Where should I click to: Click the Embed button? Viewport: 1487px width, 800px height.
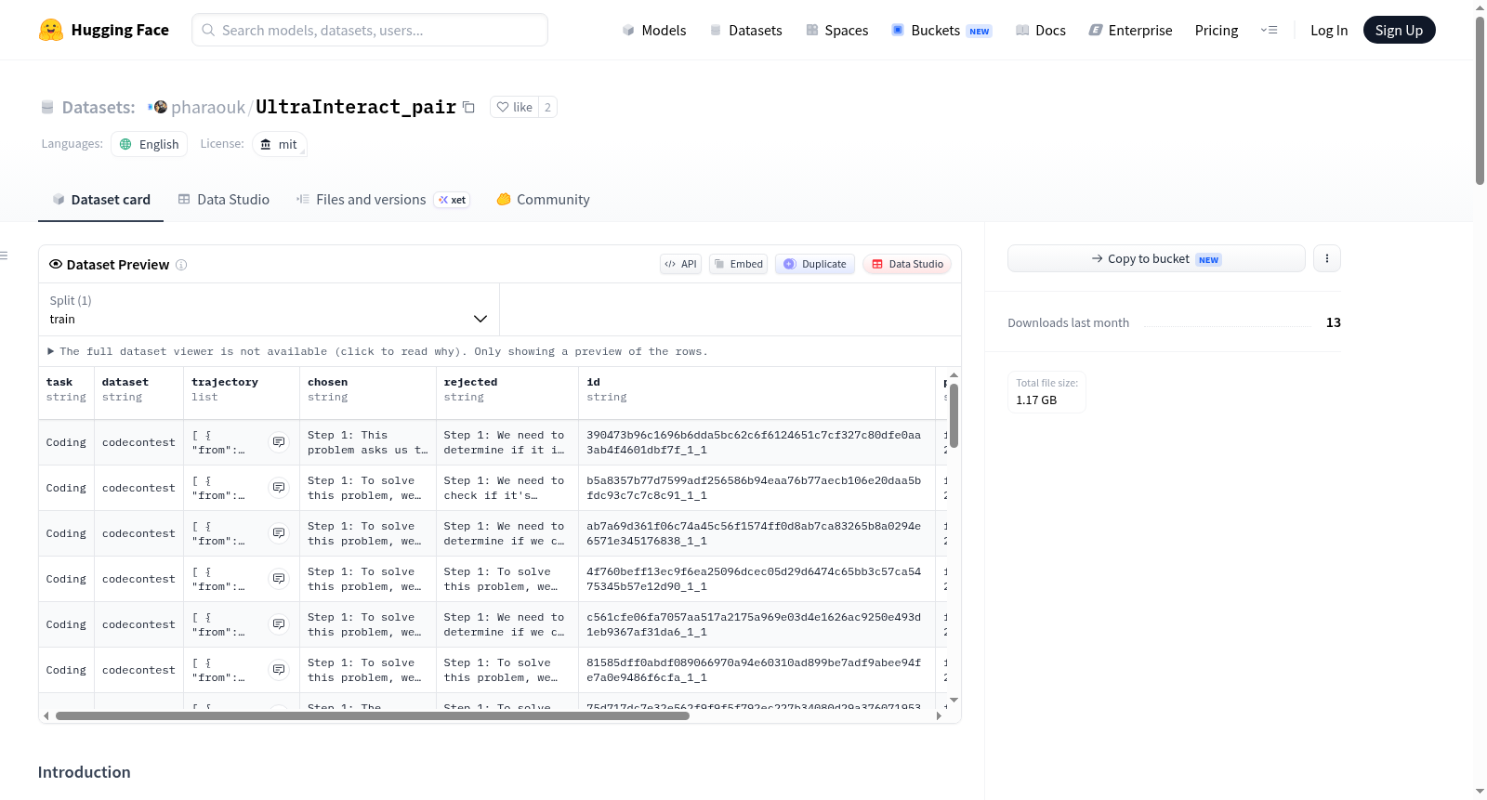[x=739, y=264]
